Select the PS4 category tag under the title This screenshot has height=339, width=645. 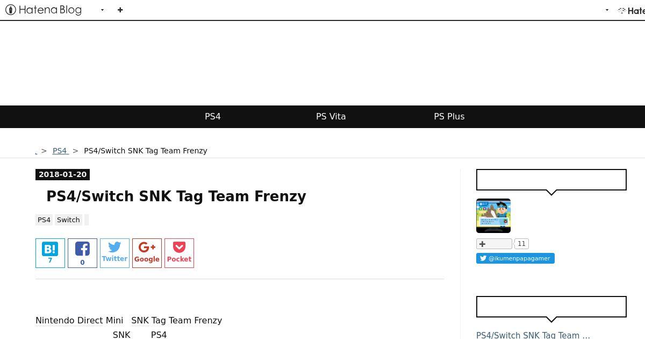44,220
